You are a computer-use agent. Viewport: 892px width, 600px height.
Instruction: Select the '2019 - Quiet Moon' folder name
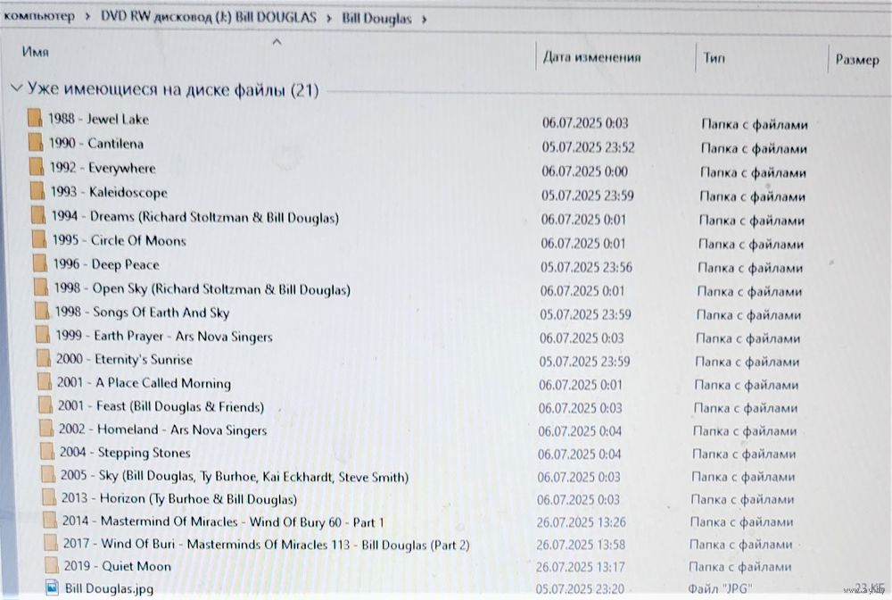117,566
